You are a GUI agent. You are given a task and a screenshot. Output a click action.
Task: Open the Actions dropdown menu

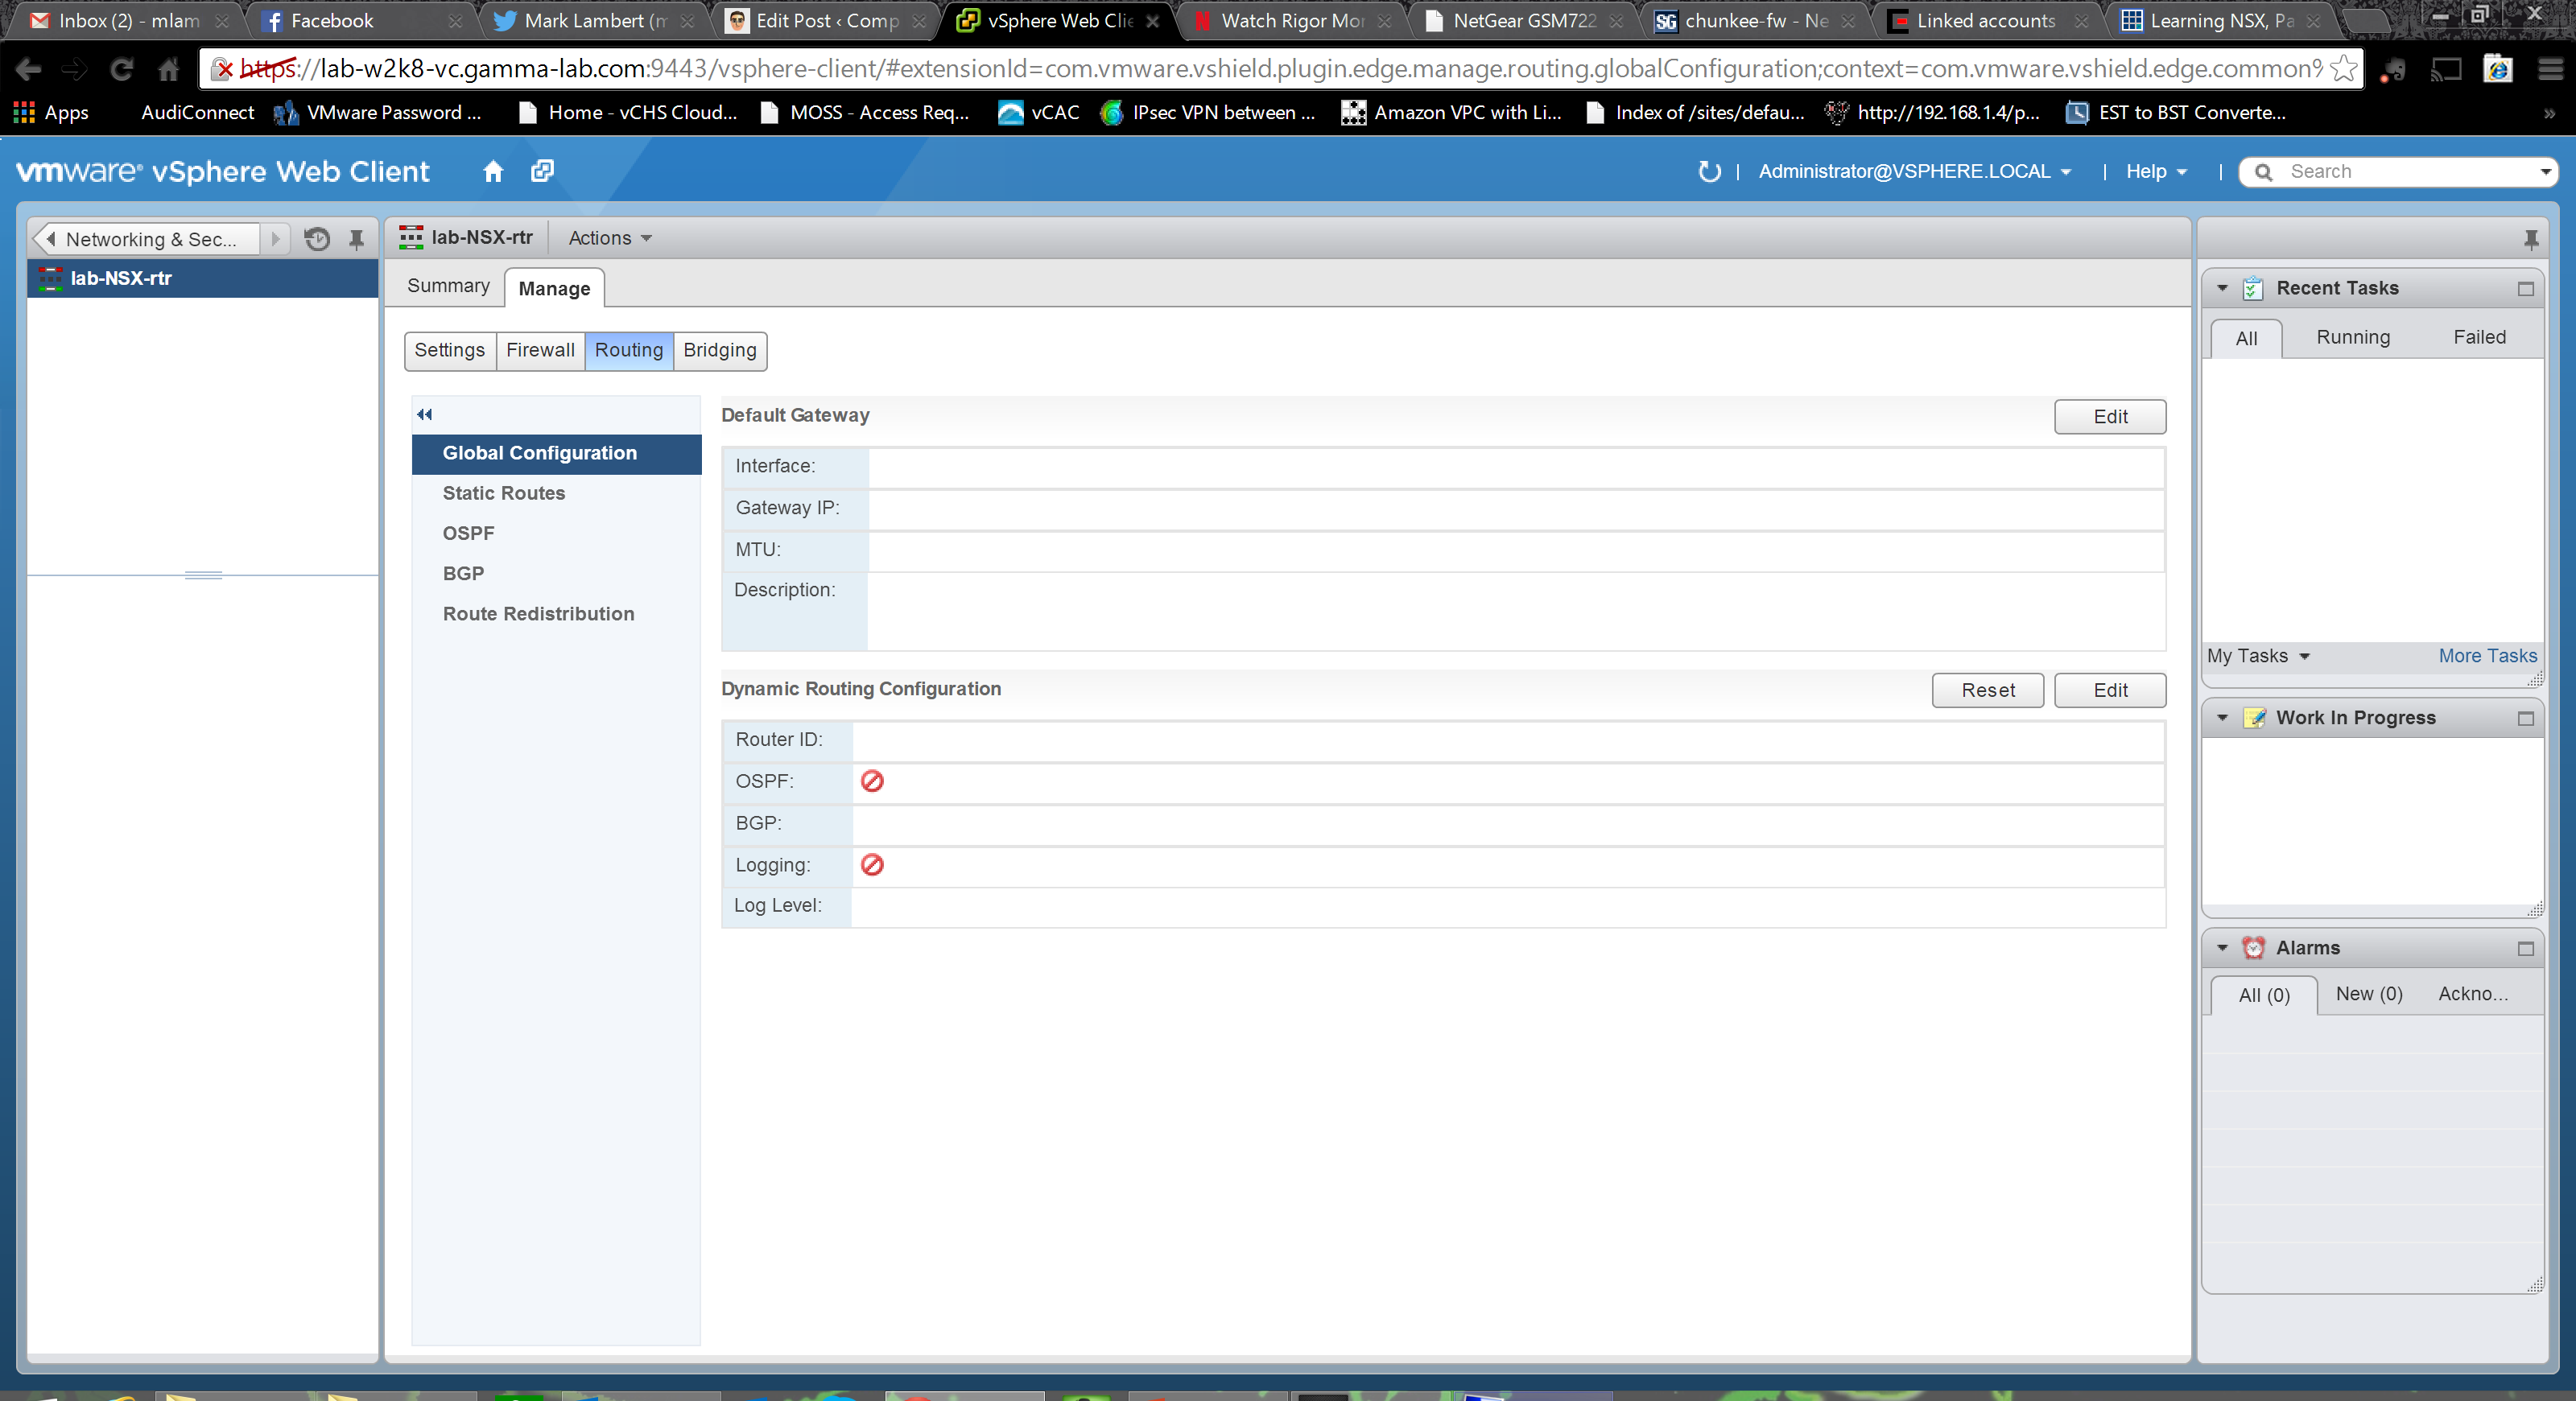pos(609,238)
